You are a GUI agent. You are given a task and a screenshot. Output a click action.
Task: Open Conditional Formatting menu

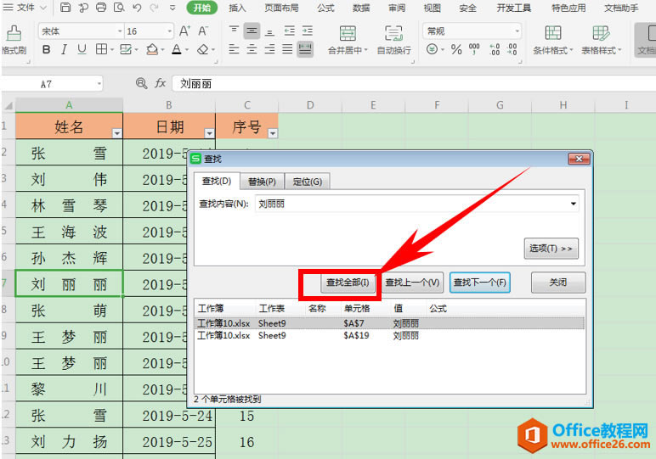552,40
